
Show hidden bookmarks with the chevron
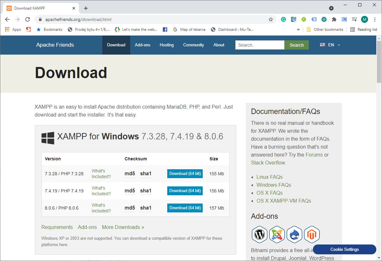[x=298, y=30]
